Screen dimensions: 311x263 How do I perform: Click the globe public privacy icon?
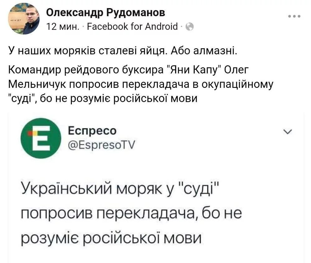(x=189, y=27)
